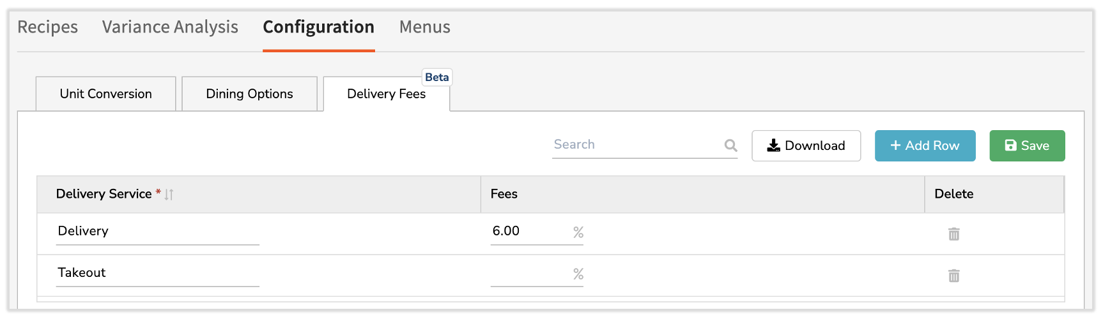Click the search magnifier icon
This screenshot has width=1103, height=319.
tap(730, 145)
